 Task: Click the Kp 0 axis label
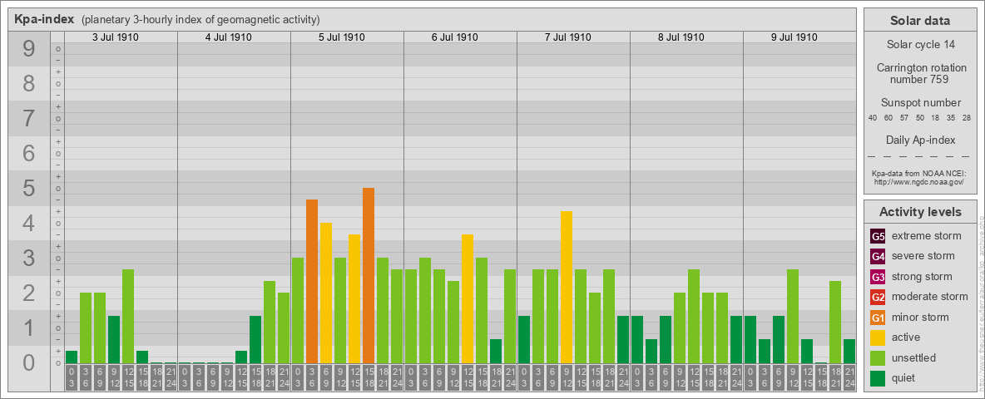pyautogui.click(x=29, y=362)
